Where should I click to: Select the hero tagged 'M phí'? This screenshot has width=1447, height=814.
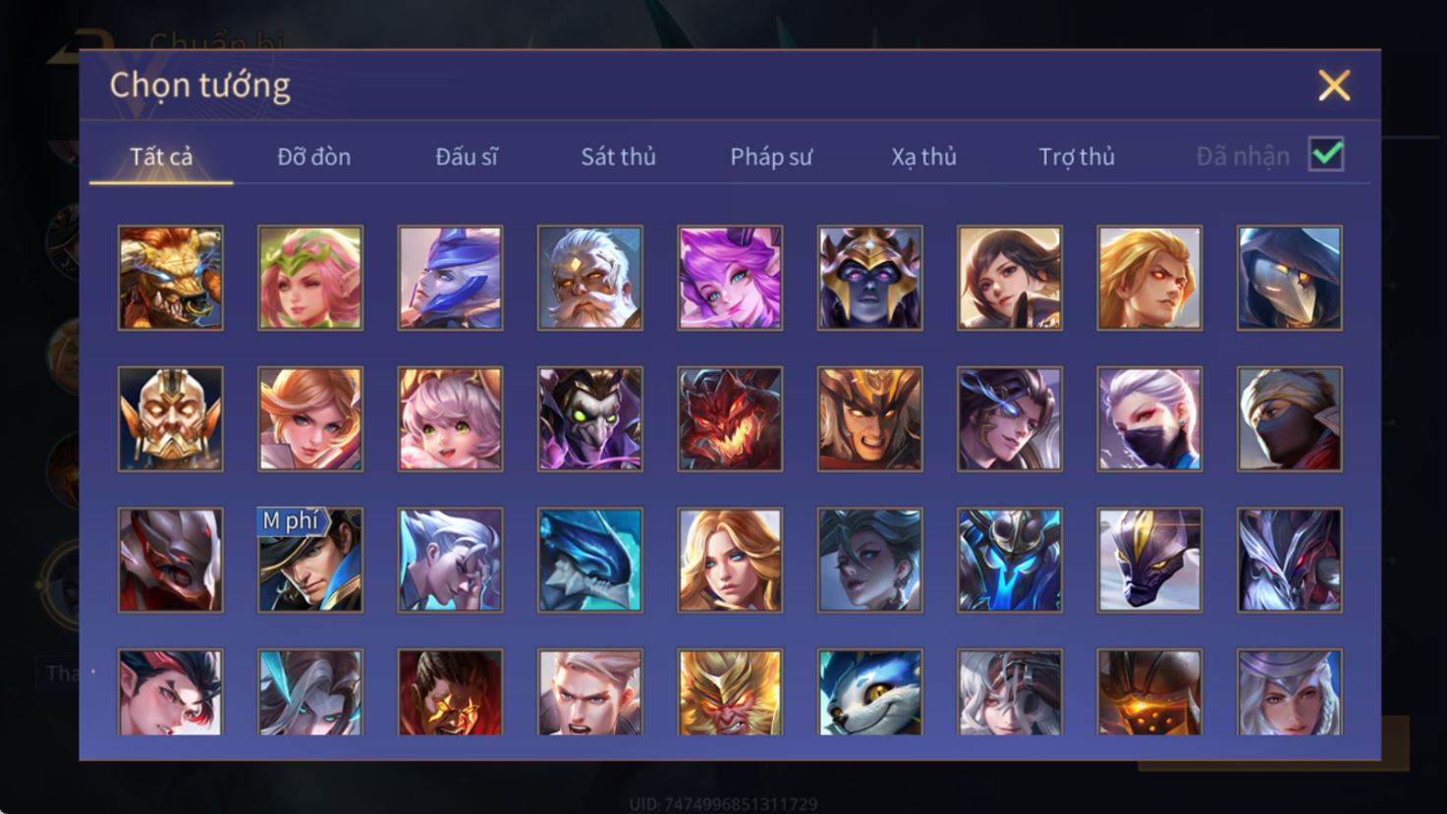click(x=310, y=561)
